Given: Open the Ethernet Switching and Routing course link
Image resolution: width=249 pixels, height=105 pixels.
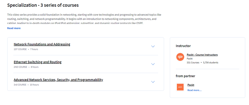Looking at the screenshot, I should point(38,62).
